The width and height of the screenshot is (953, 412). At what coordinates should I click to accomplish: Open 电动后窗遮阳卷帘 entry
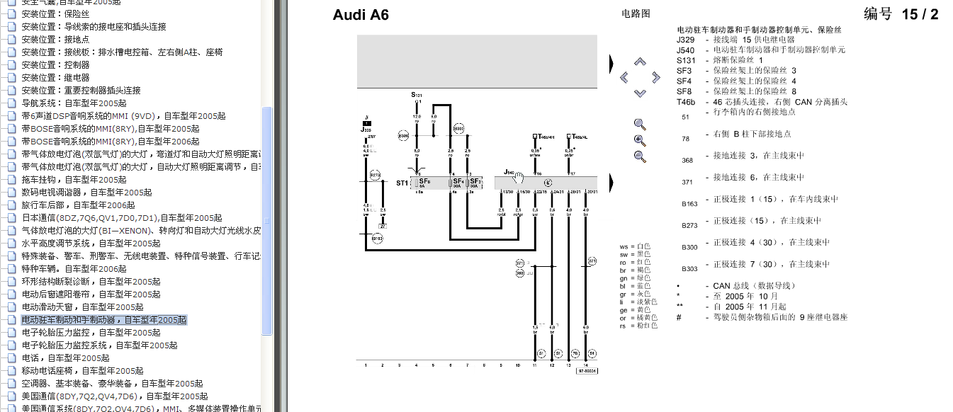point(91,294)
